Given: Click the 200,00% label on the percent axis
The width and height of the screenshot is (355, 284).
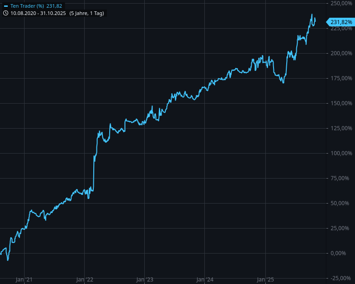Looking at the screenshot, I should (341, 54).
